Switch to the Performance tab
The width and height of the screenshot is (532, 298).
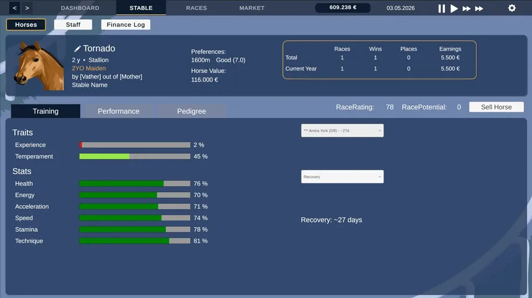[x=119, y=111]
